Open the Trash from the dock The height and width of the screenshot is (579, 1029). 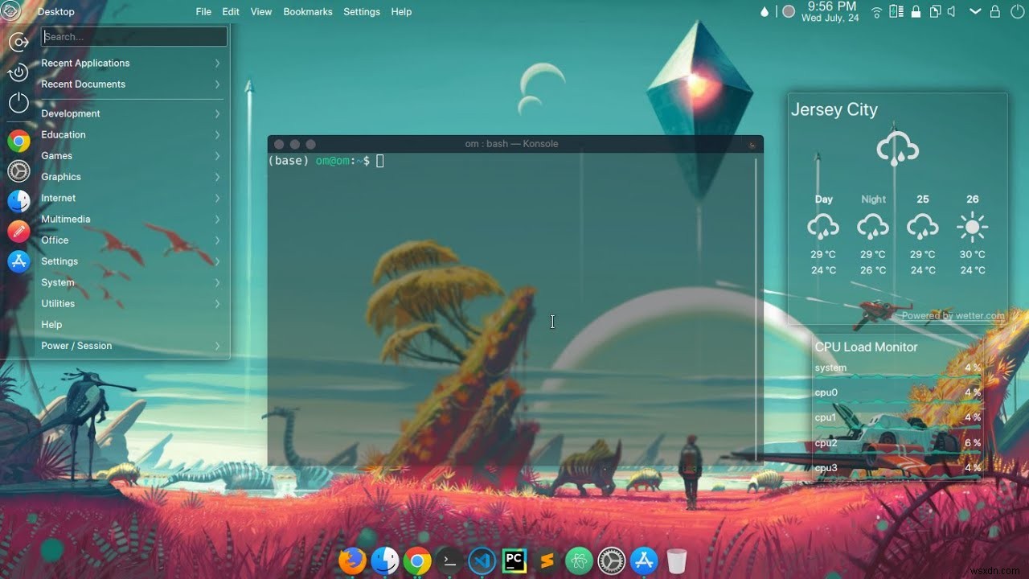pos(676,561)
